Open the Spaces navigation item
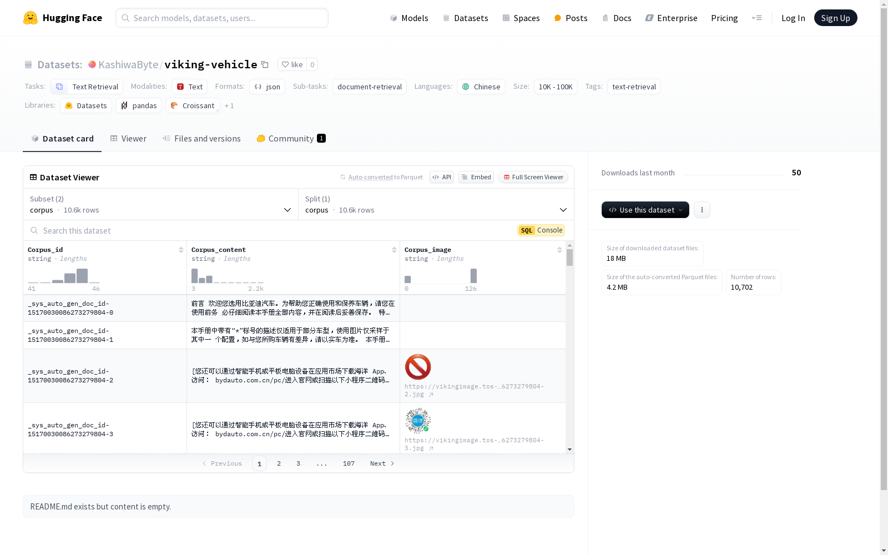 point(521,18)
